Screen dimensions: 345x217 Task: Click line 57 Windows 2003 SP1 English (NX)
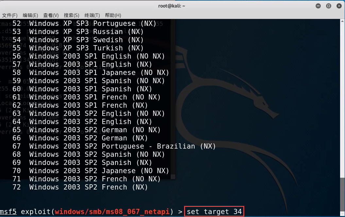[x=82, y=64]
